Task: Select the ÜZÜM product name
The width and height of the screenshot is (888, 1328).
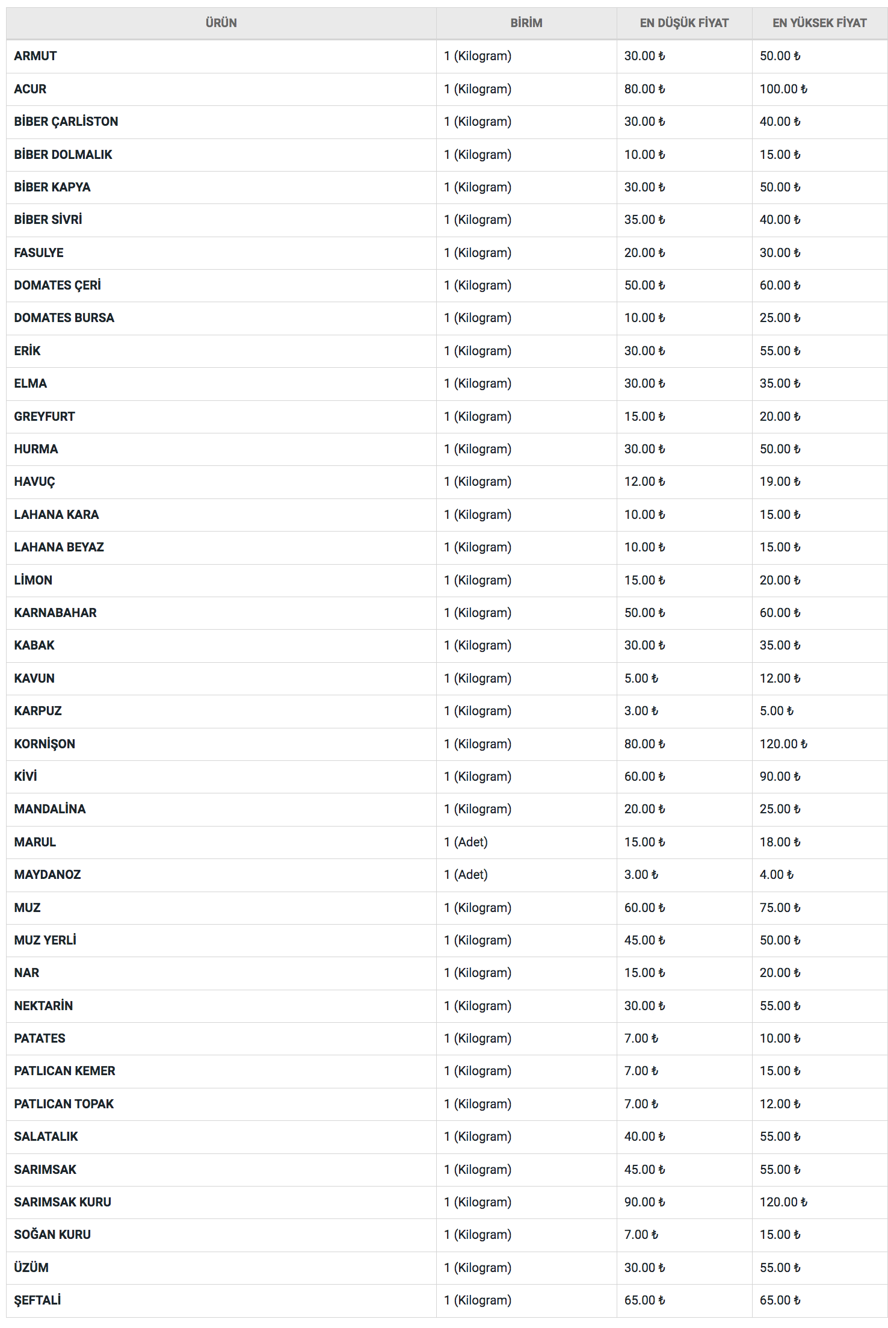Action: pos(31,1268)
